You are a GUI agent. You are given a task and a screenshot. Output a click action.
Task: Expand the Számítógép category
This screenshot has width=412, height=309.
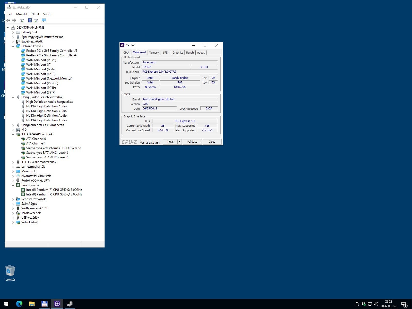pyautogui.click(x=13, y=204)
